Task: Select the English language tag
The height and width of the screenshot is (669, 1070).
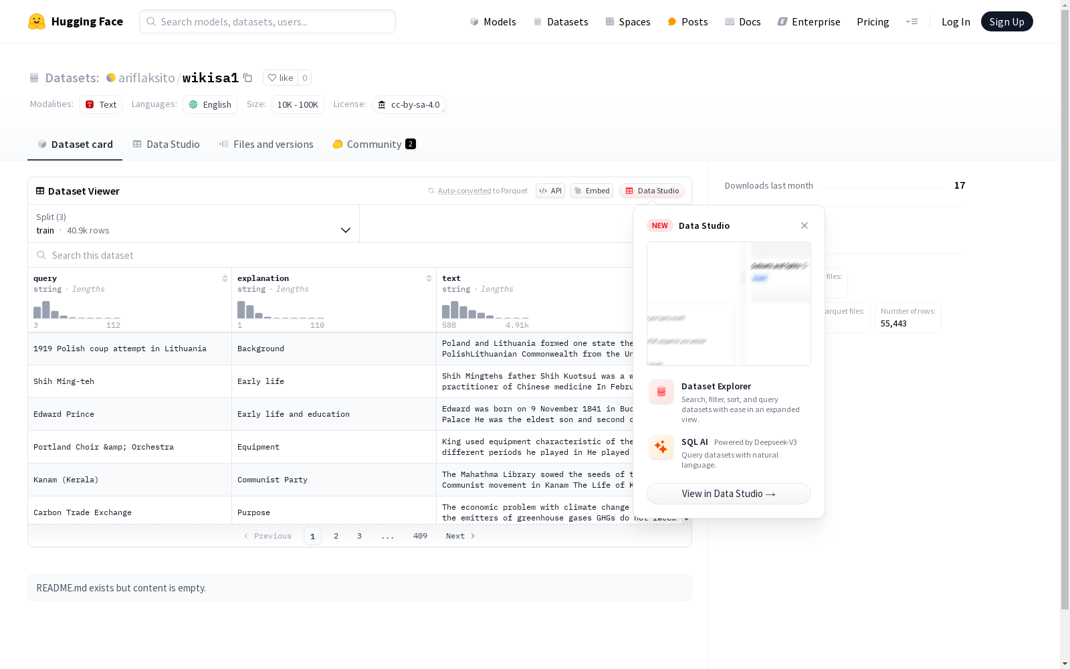Action: [210, 104]
